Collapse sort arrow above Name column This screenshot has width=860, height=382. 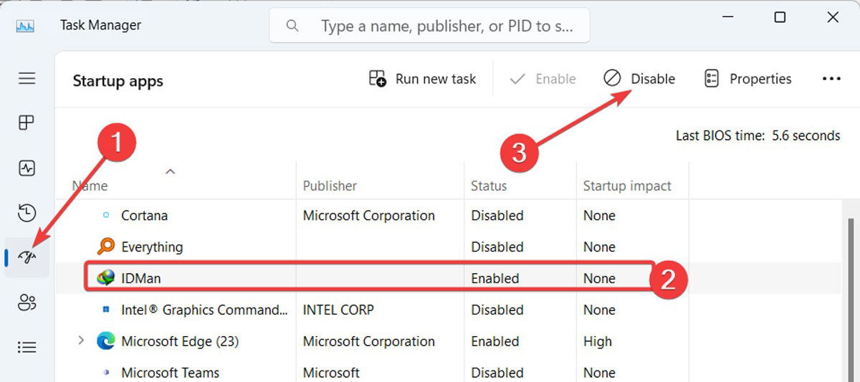coord(171,171)
